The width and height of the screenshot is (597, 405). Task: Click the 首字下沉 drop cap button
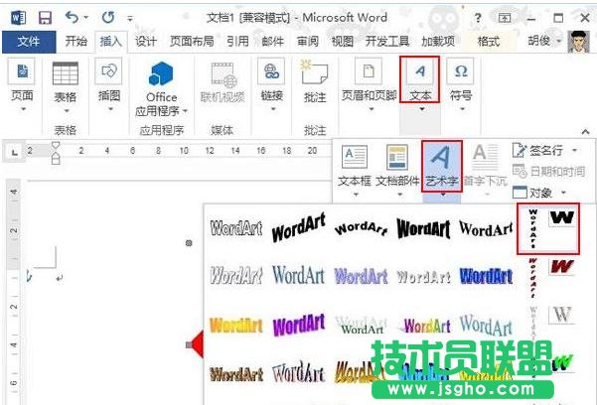(x=486, y=170)
